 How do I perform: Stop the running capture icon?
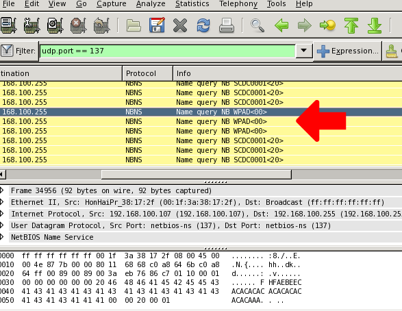click(x=78, y=25)
